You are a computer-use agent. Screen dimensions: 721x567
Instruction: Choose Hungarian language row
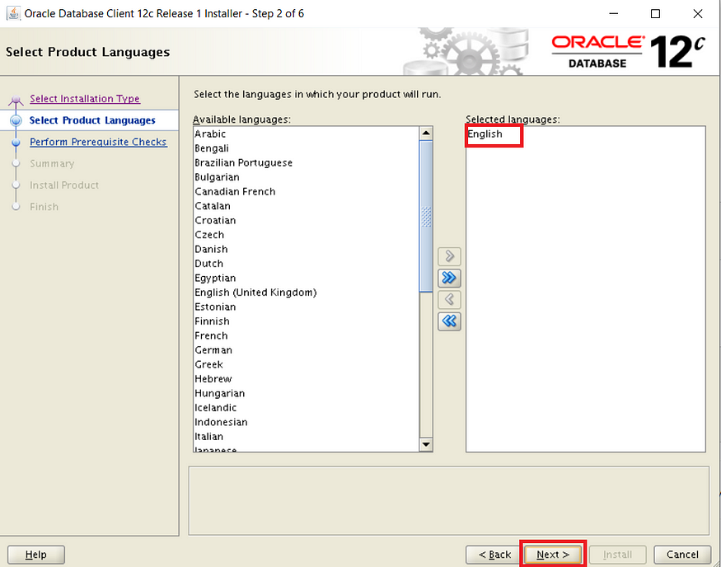(x=307, y=393)
